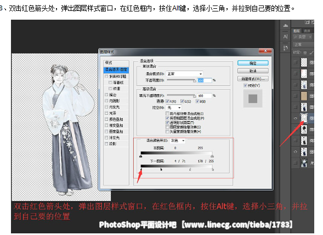Enable the 内阴影 (Inner Shadow) checkbox

106,101
